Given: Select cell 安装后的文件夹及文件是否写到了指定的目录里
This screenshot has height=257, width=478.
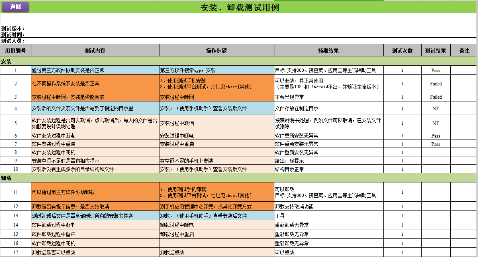Looking at the screenshot, I should point(95,108).
